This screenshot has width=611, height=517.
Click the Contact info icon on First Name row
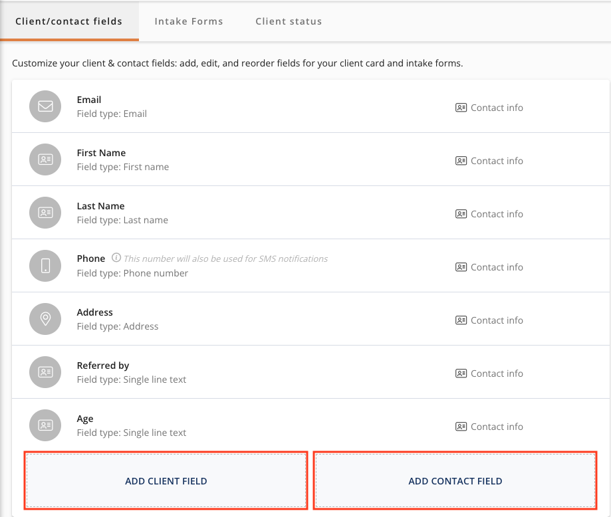click(461, 161)
